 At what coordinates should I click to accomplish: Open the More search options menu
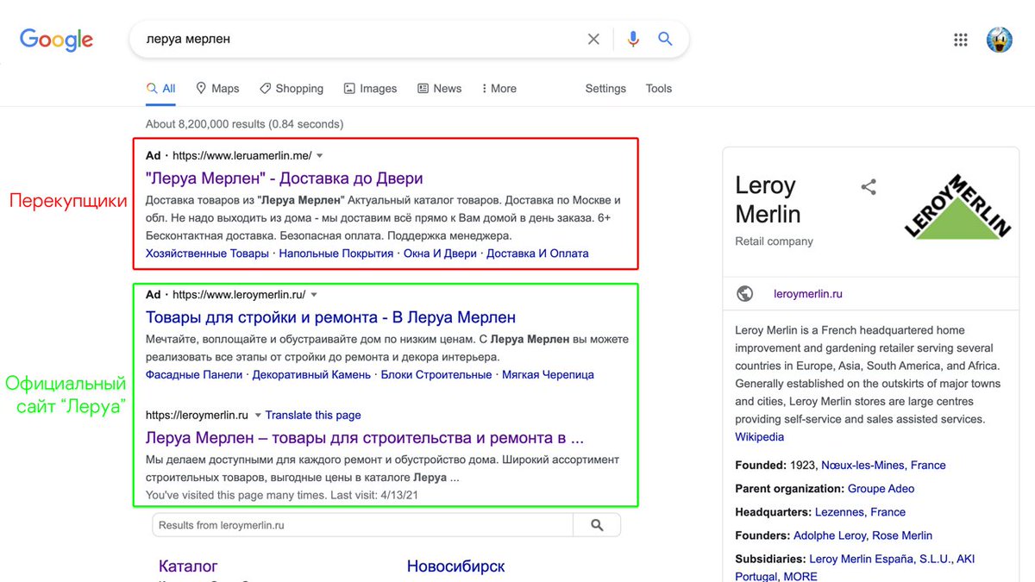pos(499,88)
